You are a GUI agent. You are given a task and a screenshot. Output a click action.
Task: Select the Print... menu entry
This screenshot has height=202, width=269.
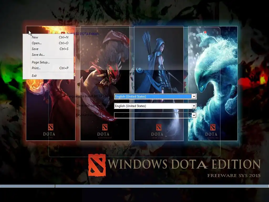(48, 68)
